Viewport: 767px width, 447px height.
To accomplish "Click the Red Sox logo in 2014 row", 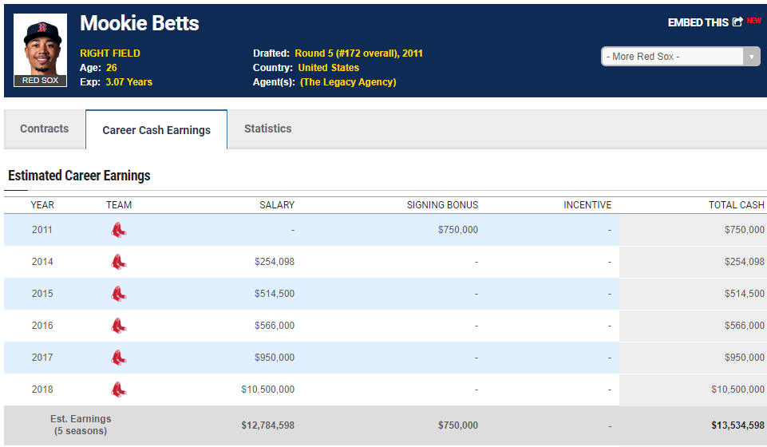I will [118, 262].
